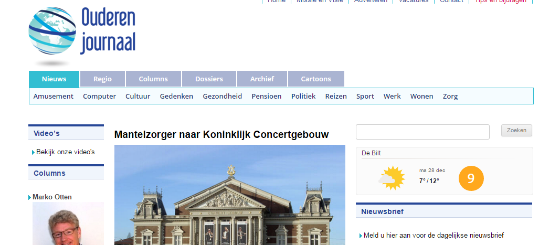
Task: Open the Cartoons tab
Action: pos(316,79)
